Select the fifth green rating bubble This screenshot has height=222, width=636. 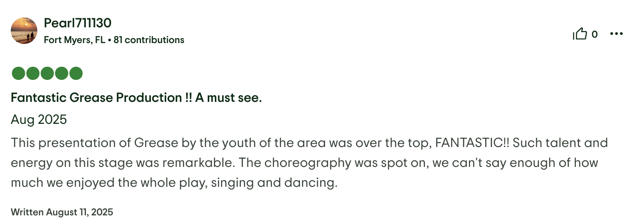pos(76,74)
